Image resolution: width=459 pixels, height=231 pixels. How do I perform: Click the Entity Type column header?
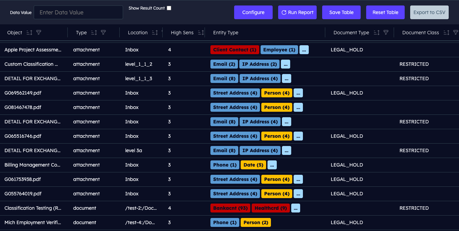pyautogui.click(x=226, y=33)
